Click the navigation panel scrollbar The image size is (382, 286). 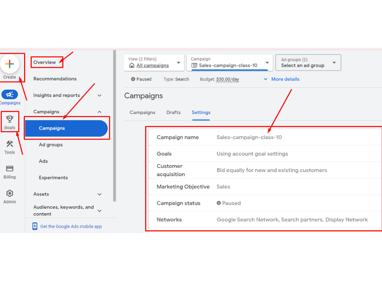pos(115,126)
